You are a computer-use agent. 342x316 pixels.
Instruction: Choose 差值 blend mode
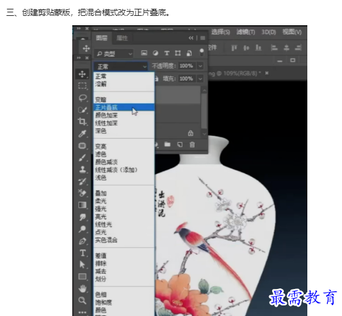124,256
